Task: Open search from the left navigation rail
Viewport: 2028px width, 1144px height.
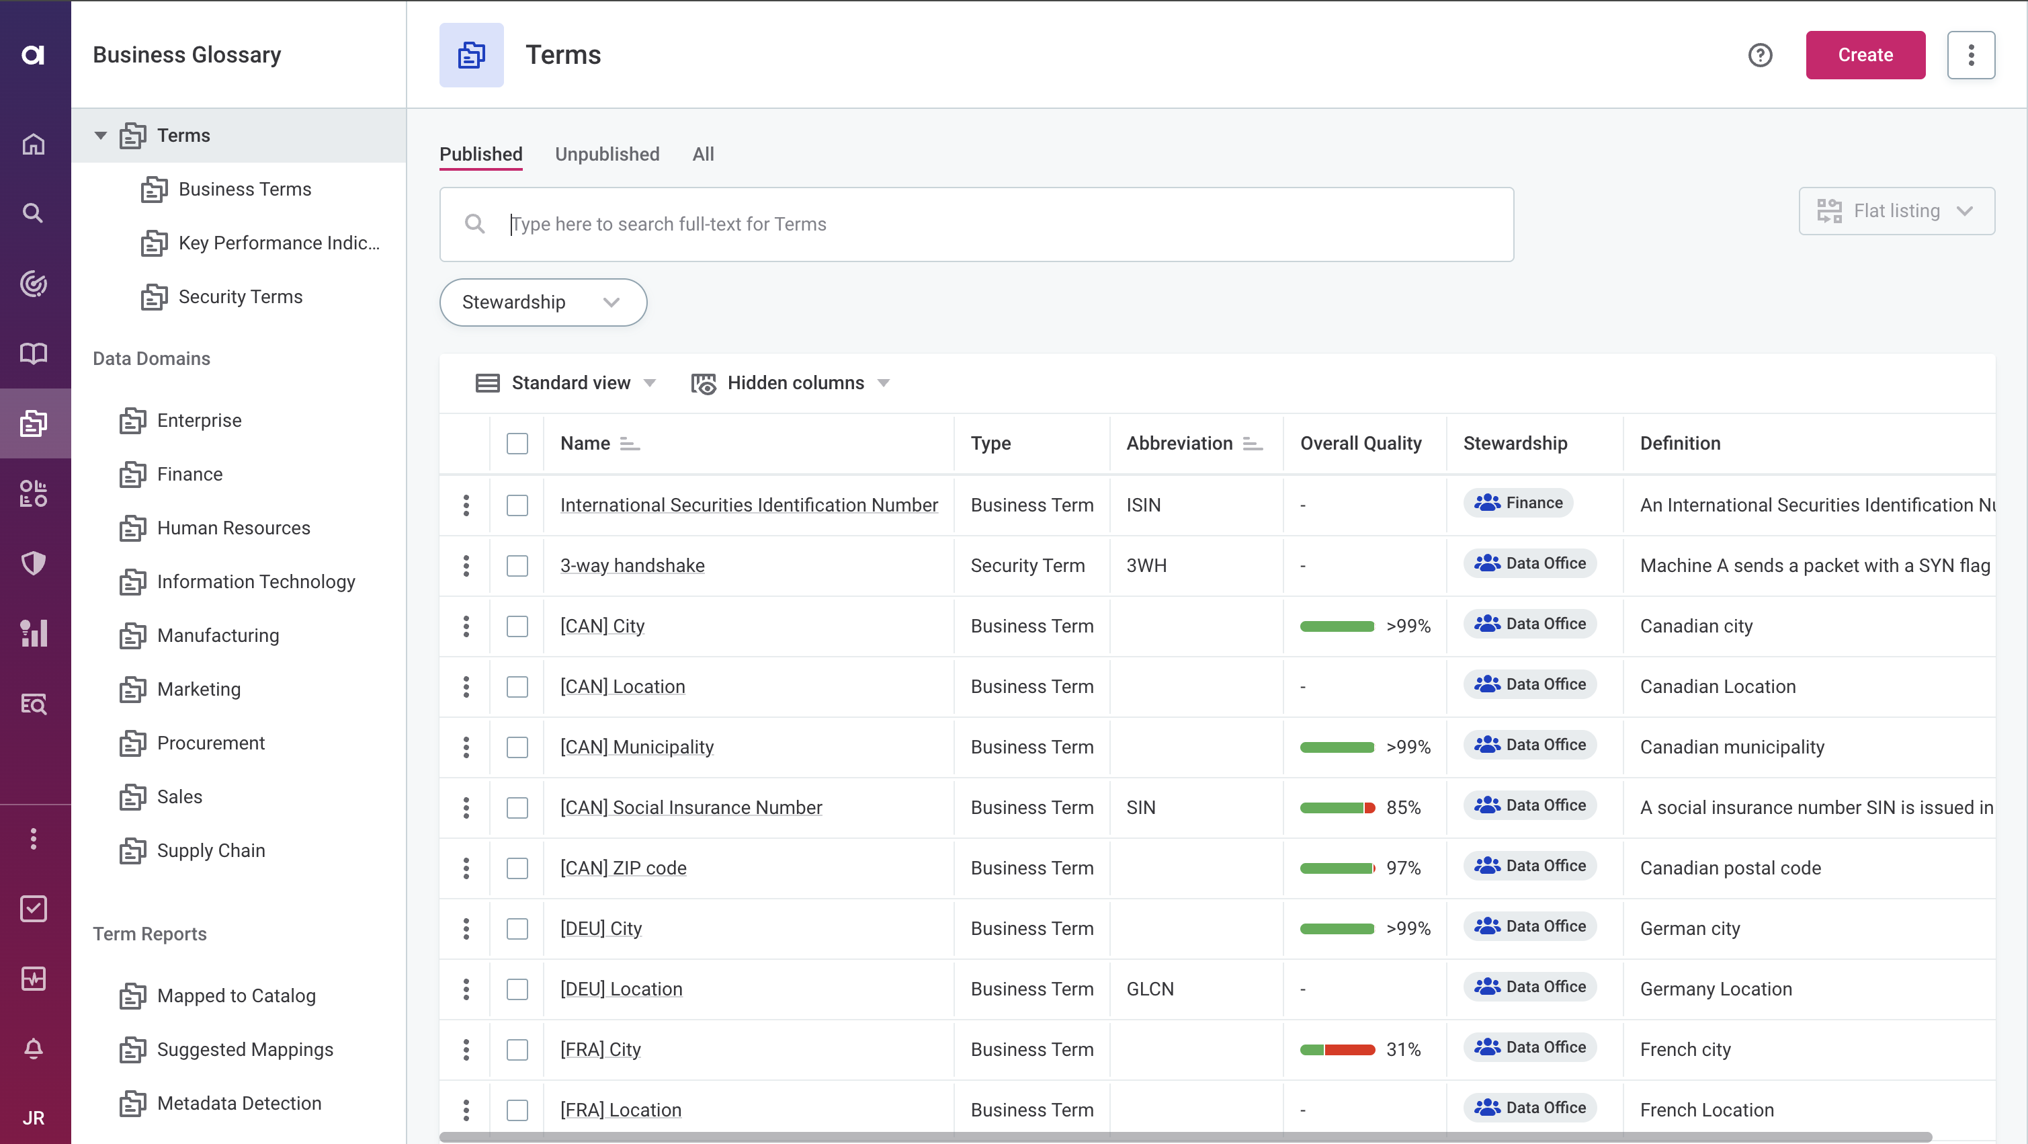Action: (x=33, y=213)
